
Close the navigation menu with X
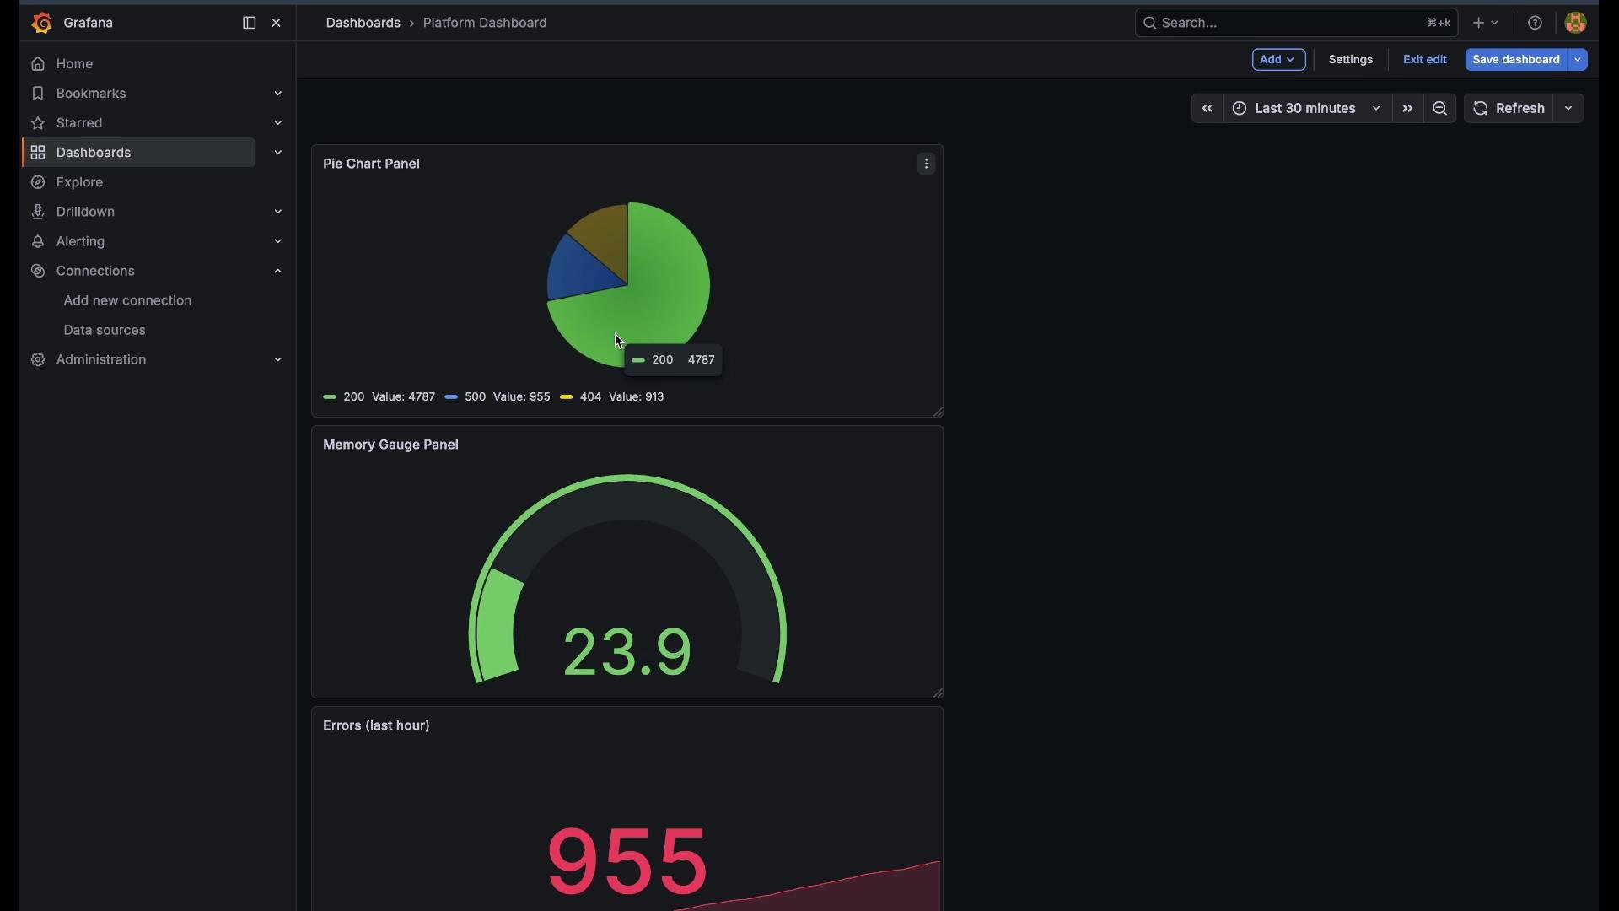click(x=277, y=23)
